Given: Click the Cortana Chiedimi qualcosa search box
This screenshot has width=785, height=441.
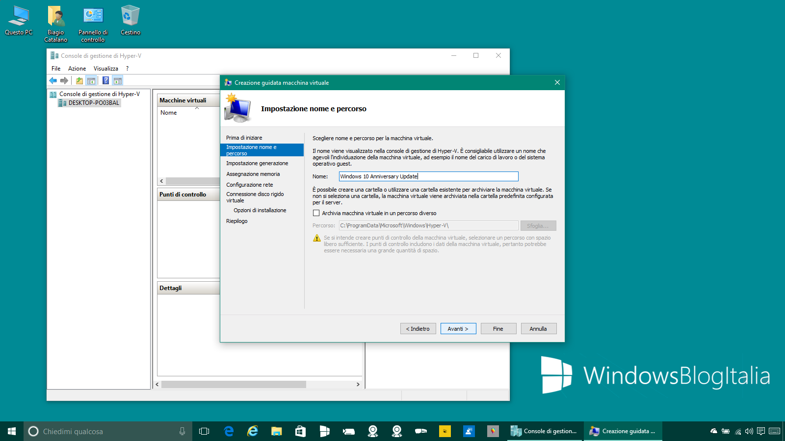Looking at the screenshot, I should coord(108,431).
